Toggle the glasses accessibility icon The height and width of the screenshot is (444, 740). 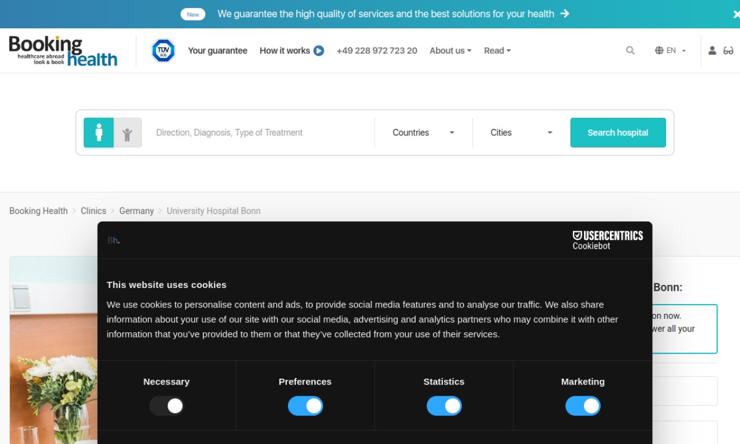tap(728, 51)
